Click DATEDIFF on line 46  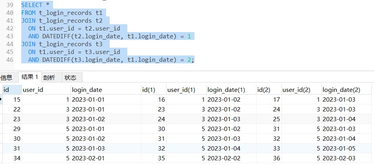(56, 59)
